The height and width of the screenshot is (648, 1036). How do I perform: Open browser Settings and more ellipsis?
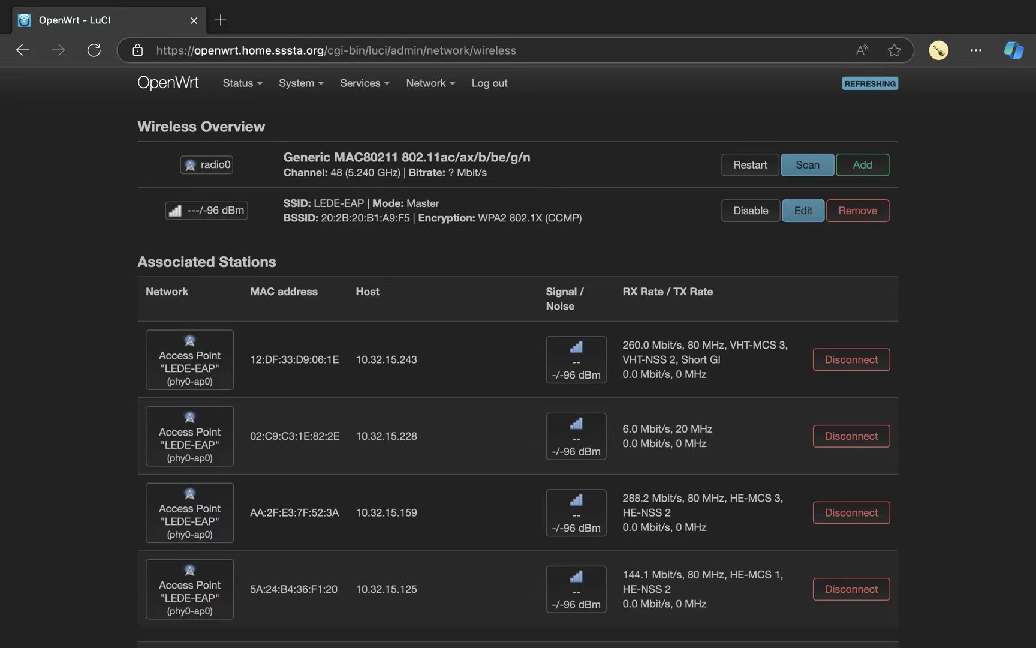[x=975, y=50]
